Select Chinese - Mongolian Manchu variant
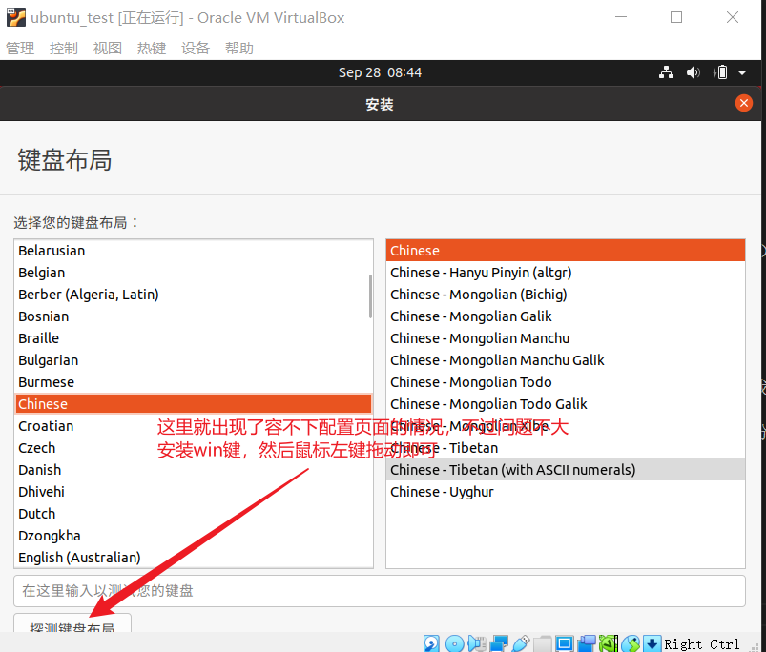The width and height of the screenshot is (766, 652). [x=566, y=338]
